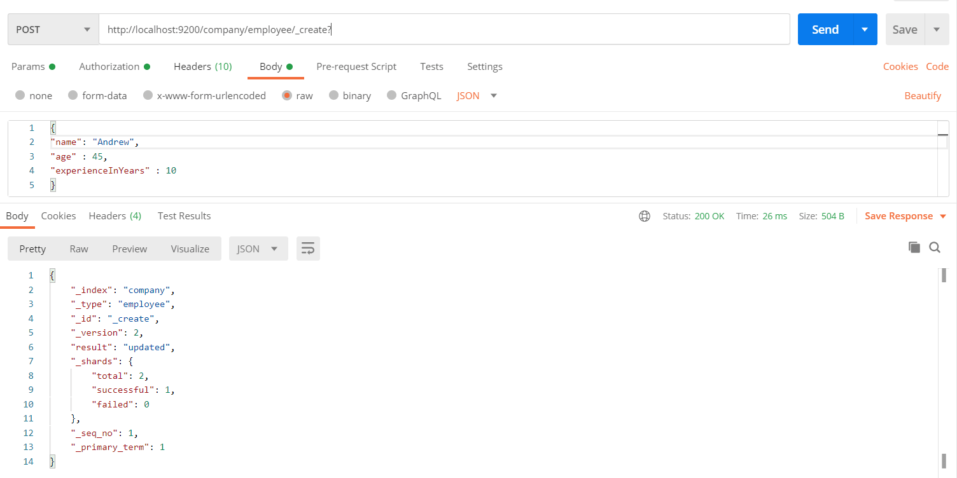Choose x-www-form-urlencoded body type
This screenshot has width=957, height=478.
point(148,95)
